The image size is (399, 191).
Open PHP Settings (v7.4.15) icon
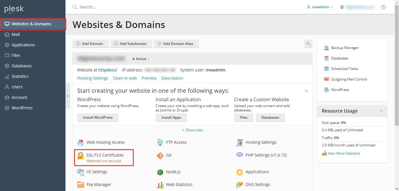[x=240, y=155]
